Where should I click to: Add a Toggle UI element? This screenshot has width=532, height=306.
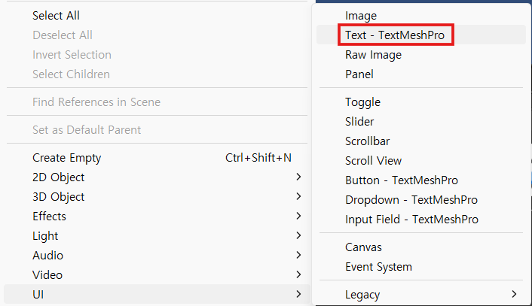[x=362, y=102]
